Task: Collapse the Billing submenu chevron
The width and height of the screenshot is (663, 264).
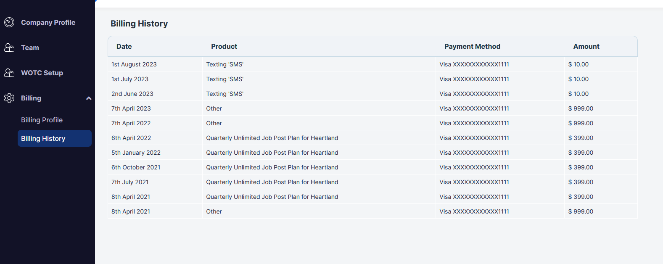Action: coord(89,98)
